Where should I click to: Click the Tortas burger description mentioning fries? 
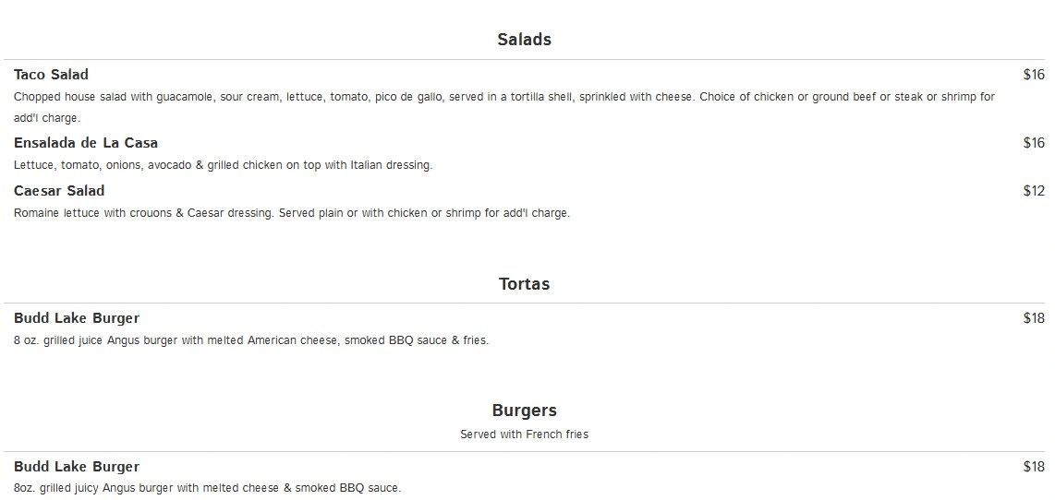(251, 340)
